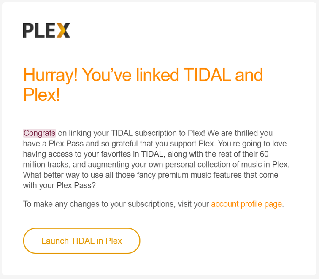Click the Plex logo at top
The height and width of the screenshot is (279, 319).
click(x=46, y=30)
